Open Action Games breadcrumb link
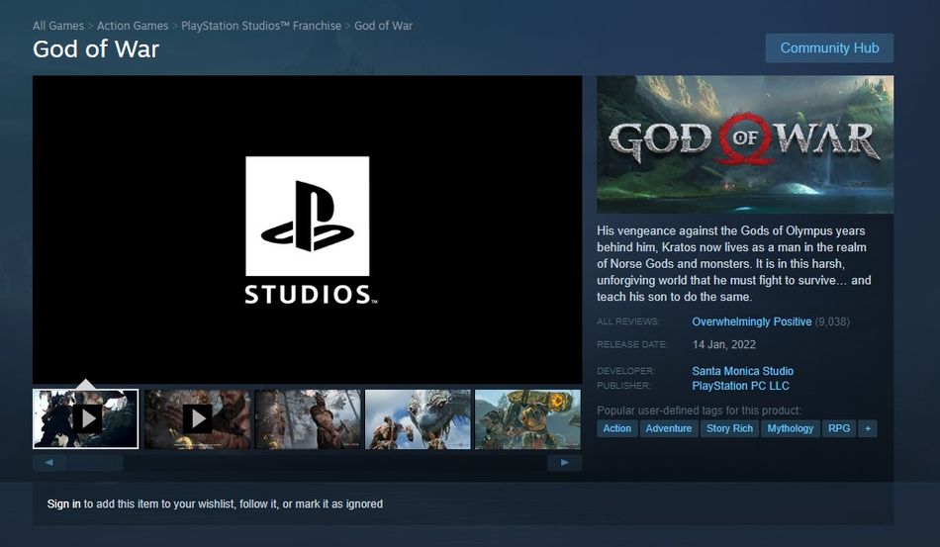This screenshot has width=940, height=547. click(x=133, y=26)
